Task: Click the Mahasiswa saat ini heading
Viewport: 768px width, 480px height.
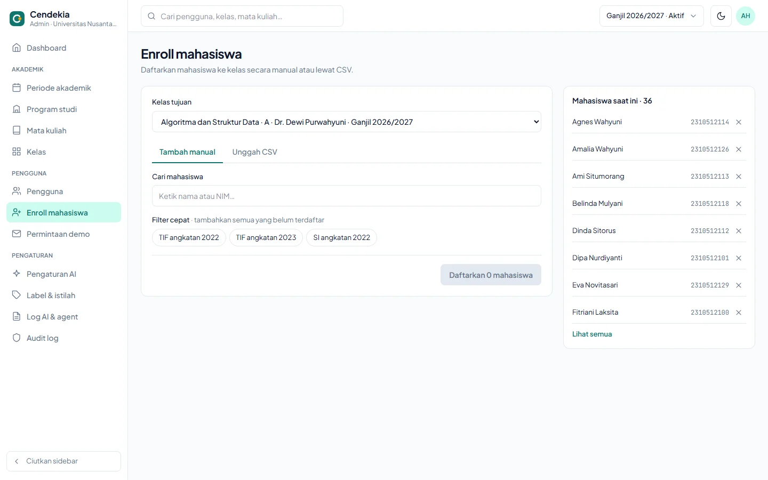Action: (612, 101)
